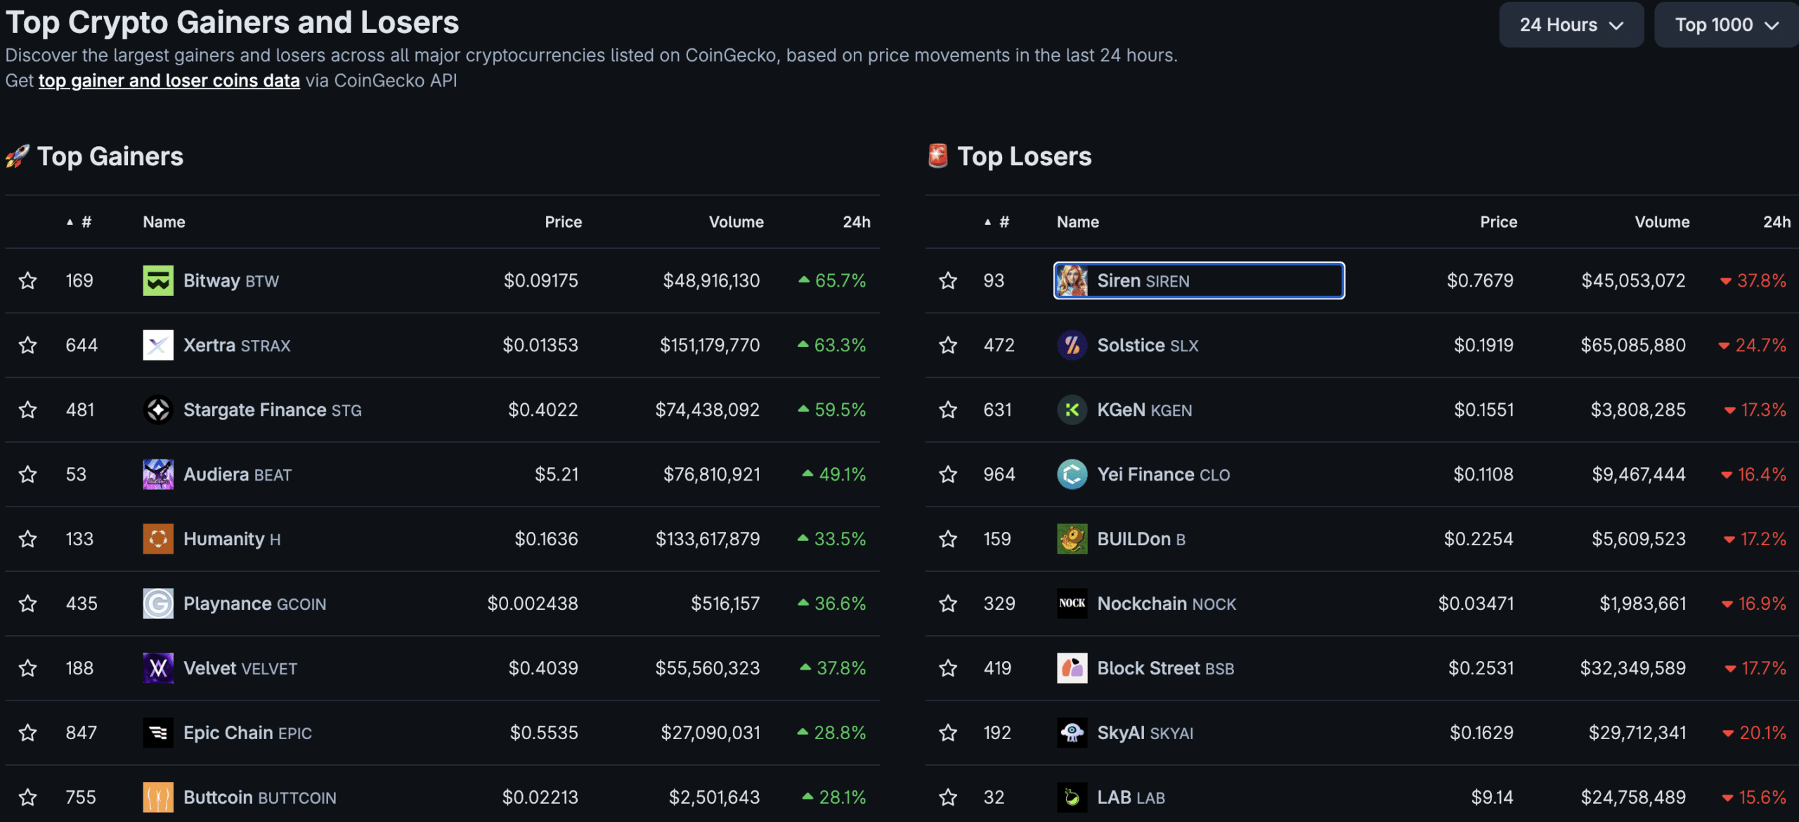Viewport: 1799px width, 822px height.
Task: Open the SkyAI SKYAI coin page
Action: tap(1145, 733)
